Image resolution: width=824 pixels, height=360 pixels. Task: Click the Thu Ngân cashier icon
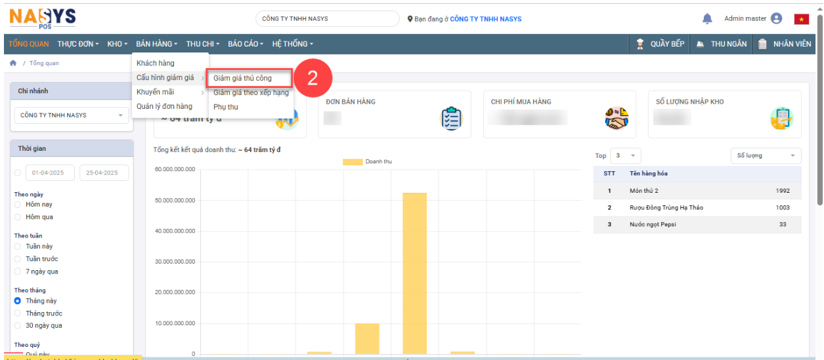tap(701, 44)
